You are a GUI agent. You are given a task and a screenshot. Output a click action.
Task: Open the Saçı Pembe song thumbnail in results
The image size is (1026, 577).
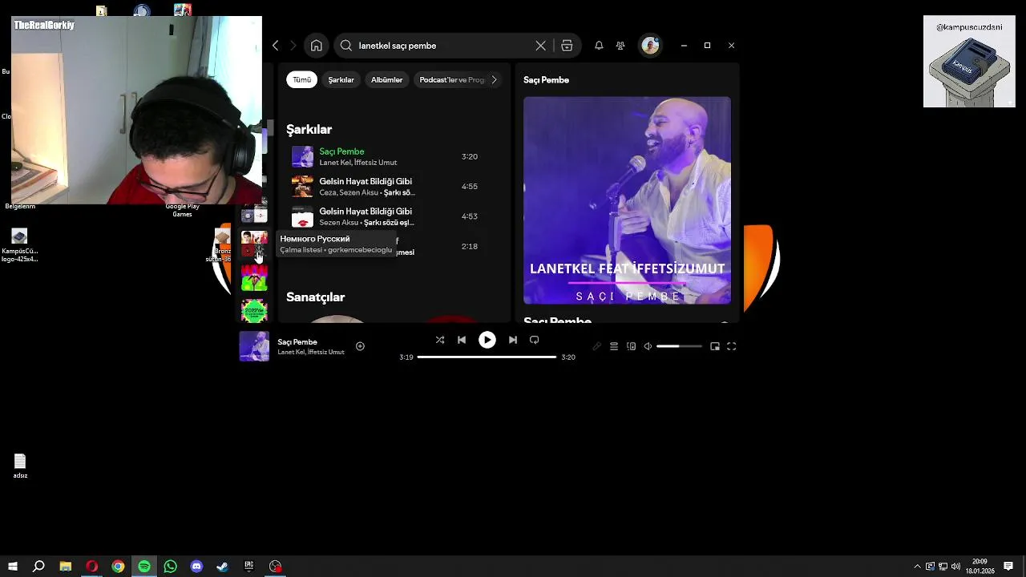click(302, 156)
